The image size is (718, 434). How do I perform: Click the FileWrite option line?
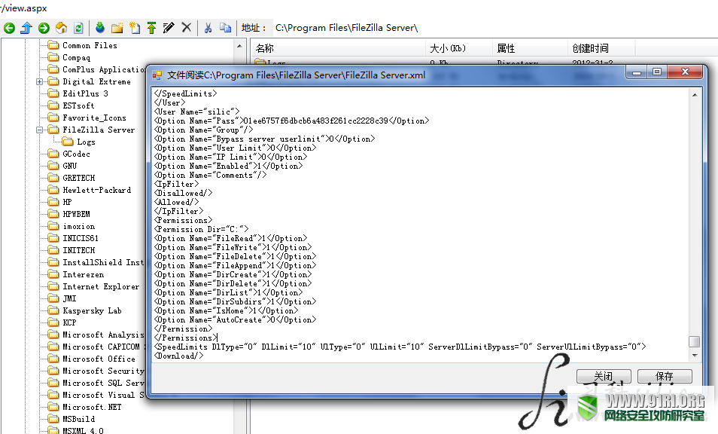tap(233, 247)
